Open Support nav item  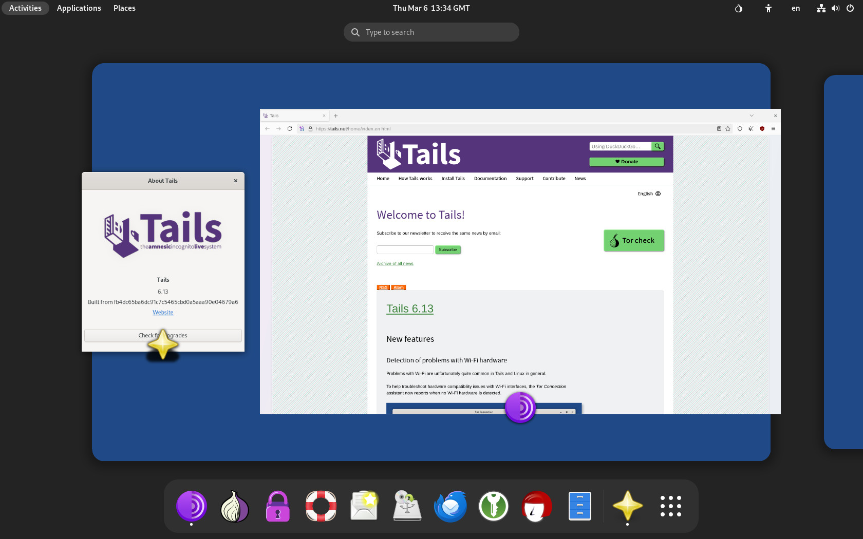coord(525,179)
